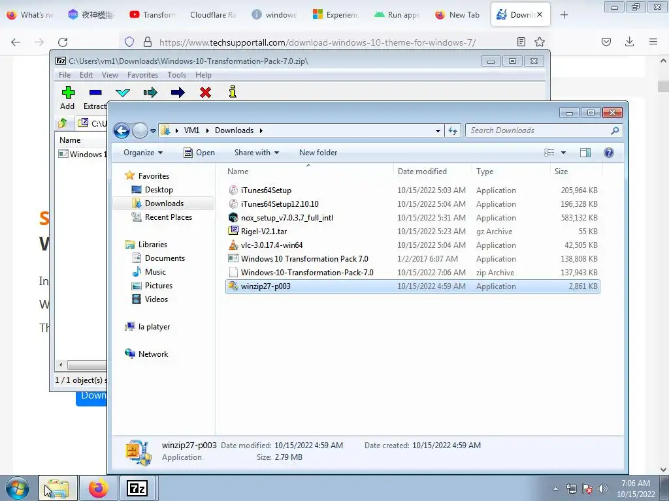Image resolution: width=669 pixels, height=501 pixels.
Task: Open the Windows Start button
Action: (18, 488)
